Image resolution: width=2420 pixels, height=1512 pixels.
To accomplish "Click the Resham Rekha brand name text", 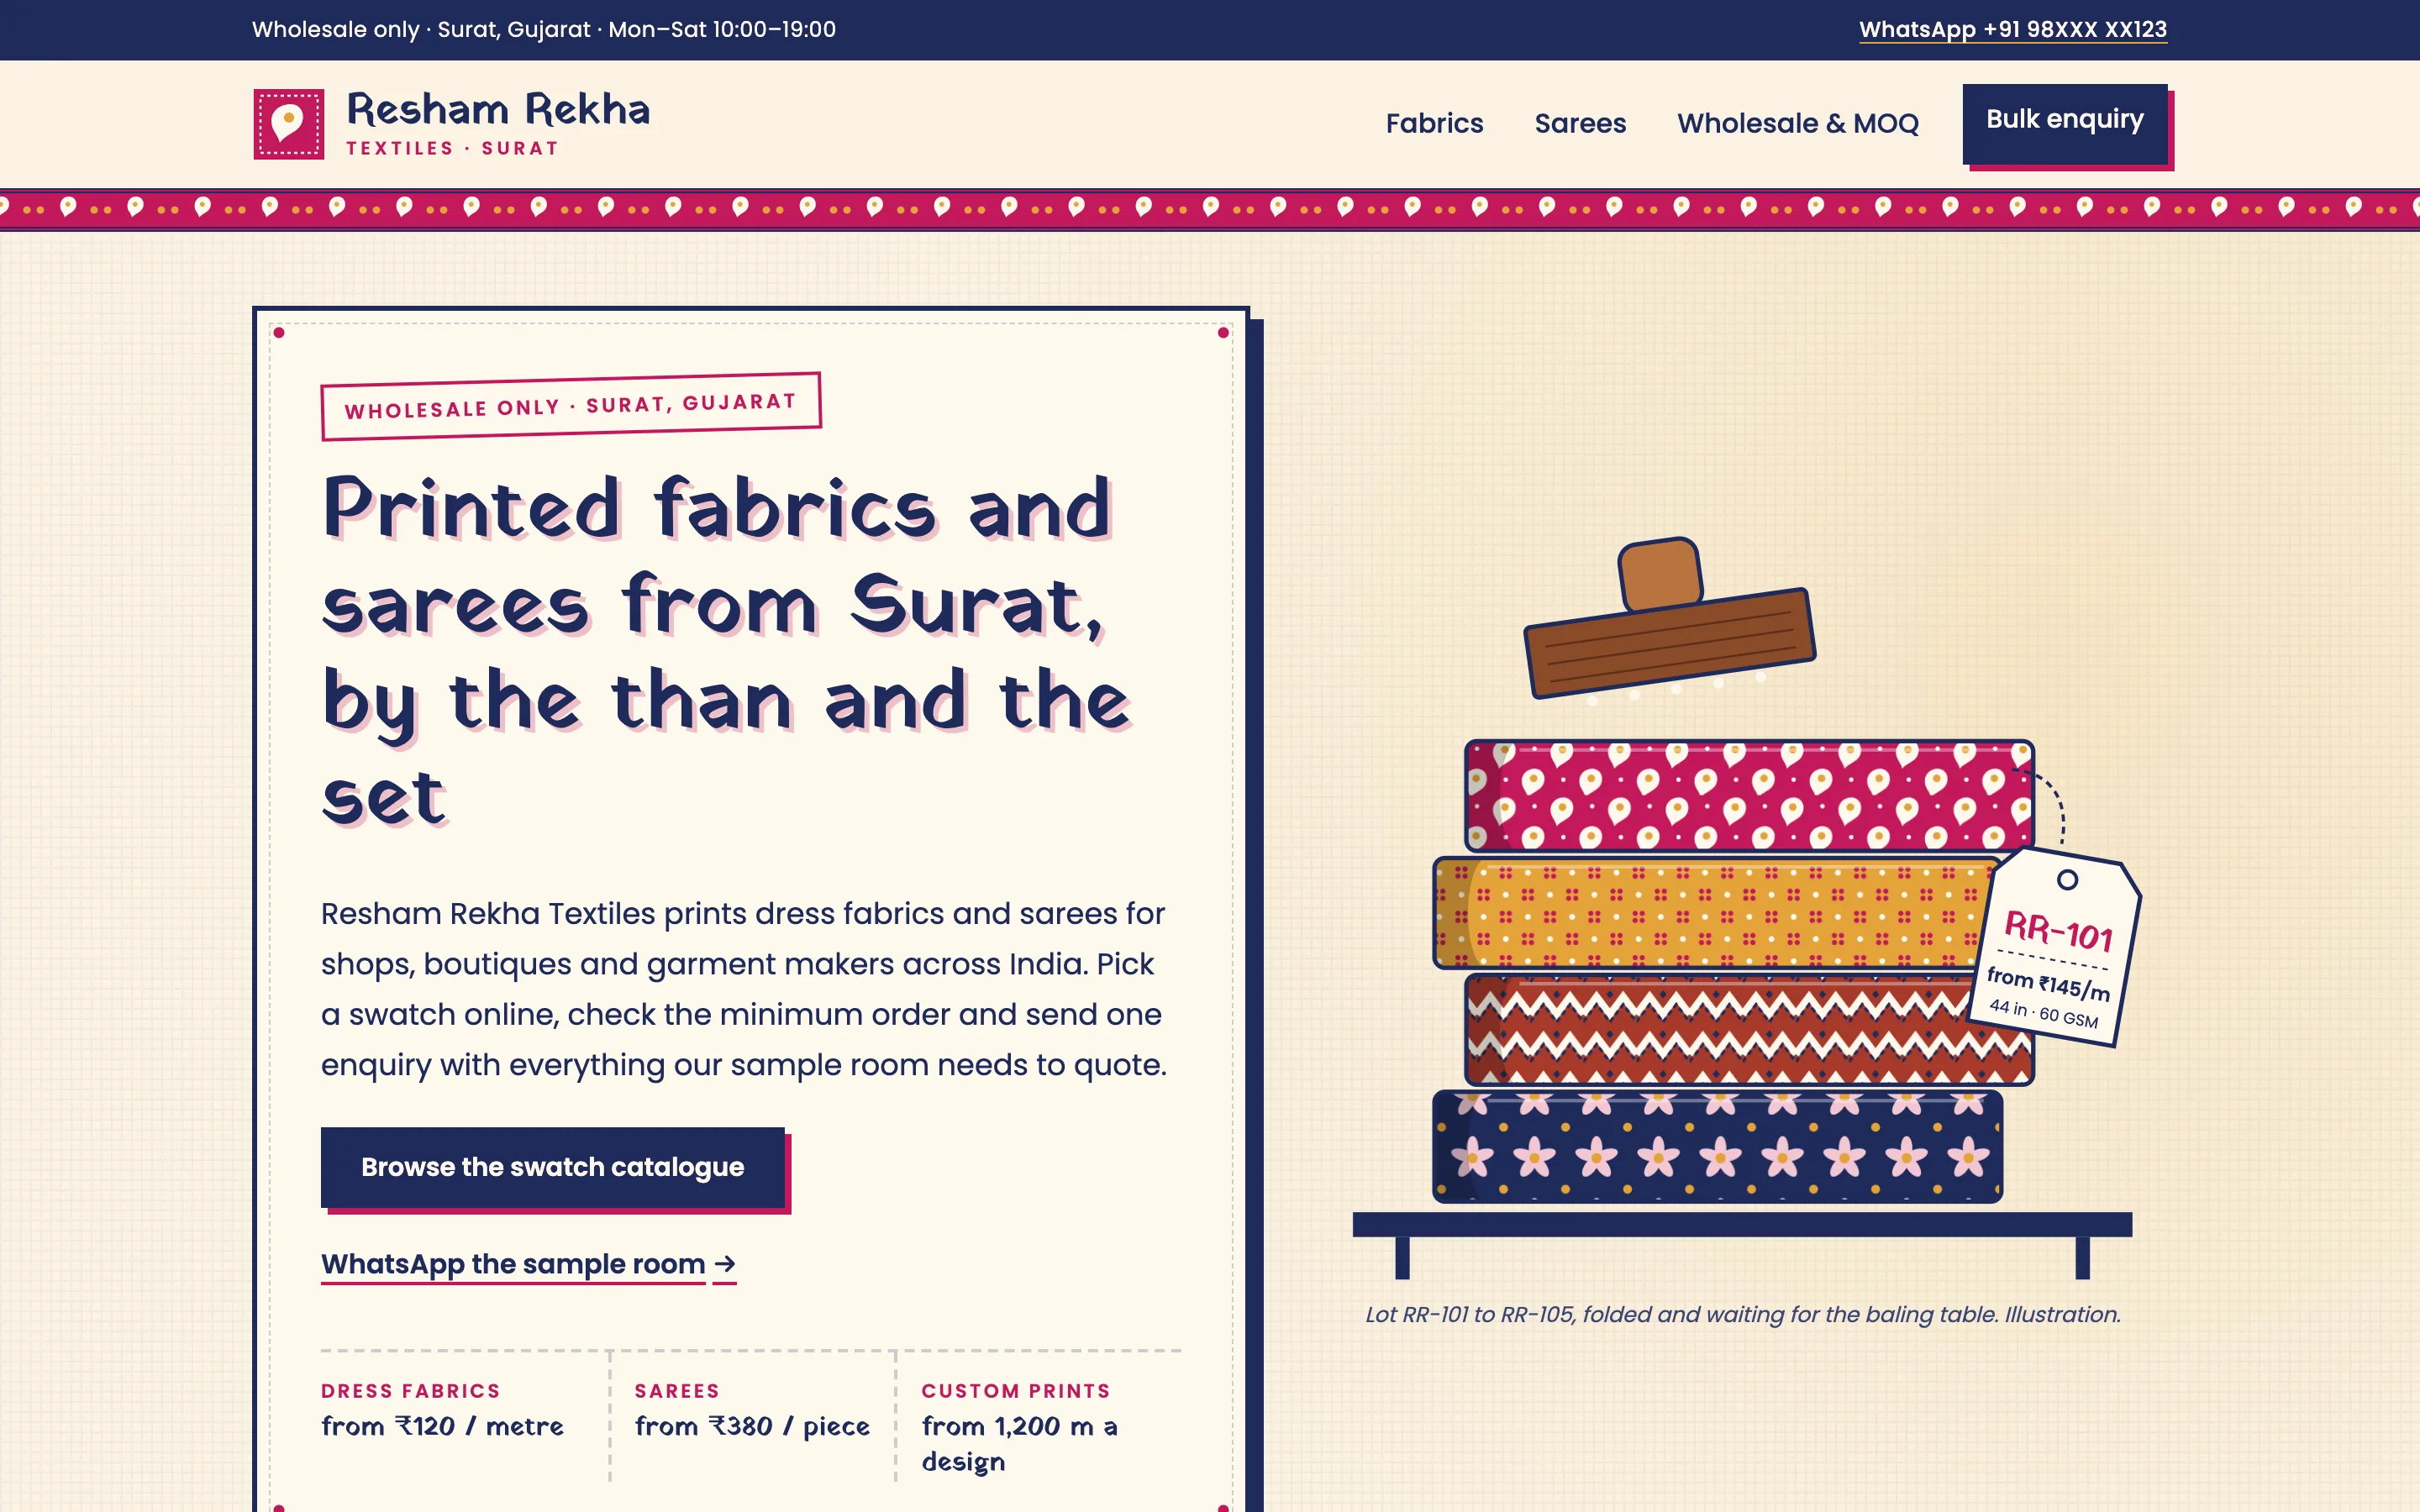I will point(497,110).
